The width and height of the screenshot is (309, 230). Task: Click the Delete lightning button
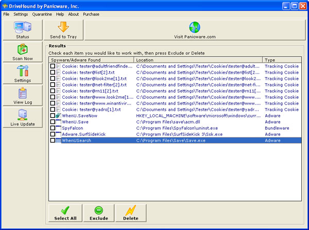pos(131,213)
